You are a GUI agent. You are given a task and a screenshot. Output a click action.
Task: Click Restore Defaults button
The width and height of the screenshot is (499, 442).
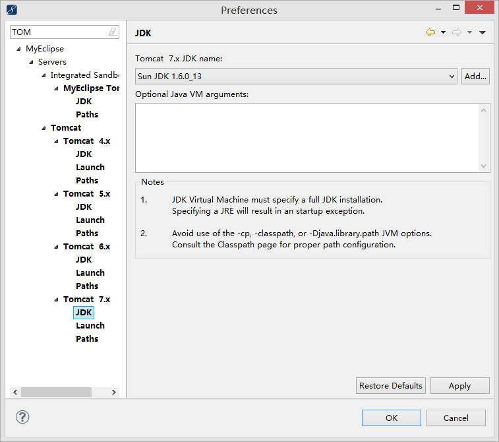click(390, 386)
